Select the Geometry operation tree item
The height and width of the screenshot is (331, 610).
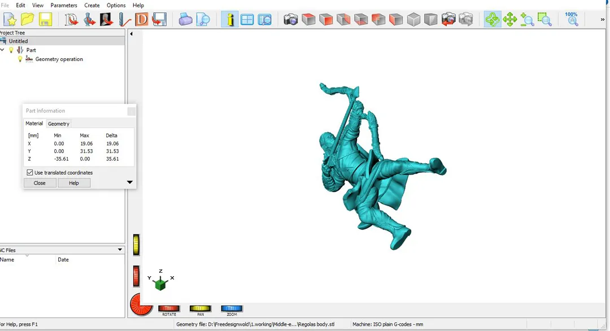59,59
